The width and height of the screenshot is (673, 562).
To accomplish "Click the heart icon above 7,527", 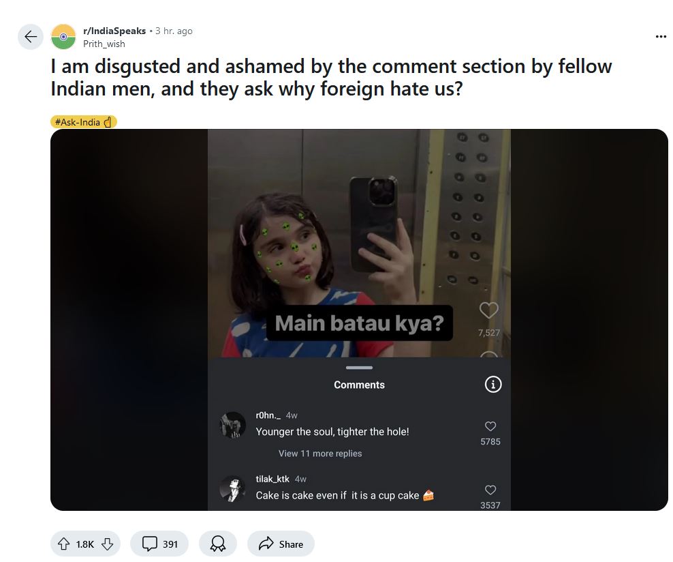I will coord(488,310).
